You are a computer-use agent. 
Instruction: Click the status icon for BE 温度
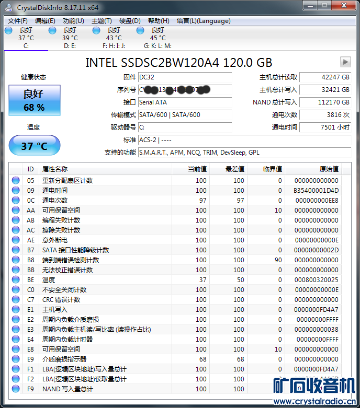pyautogui.click(x=16, y=279)
